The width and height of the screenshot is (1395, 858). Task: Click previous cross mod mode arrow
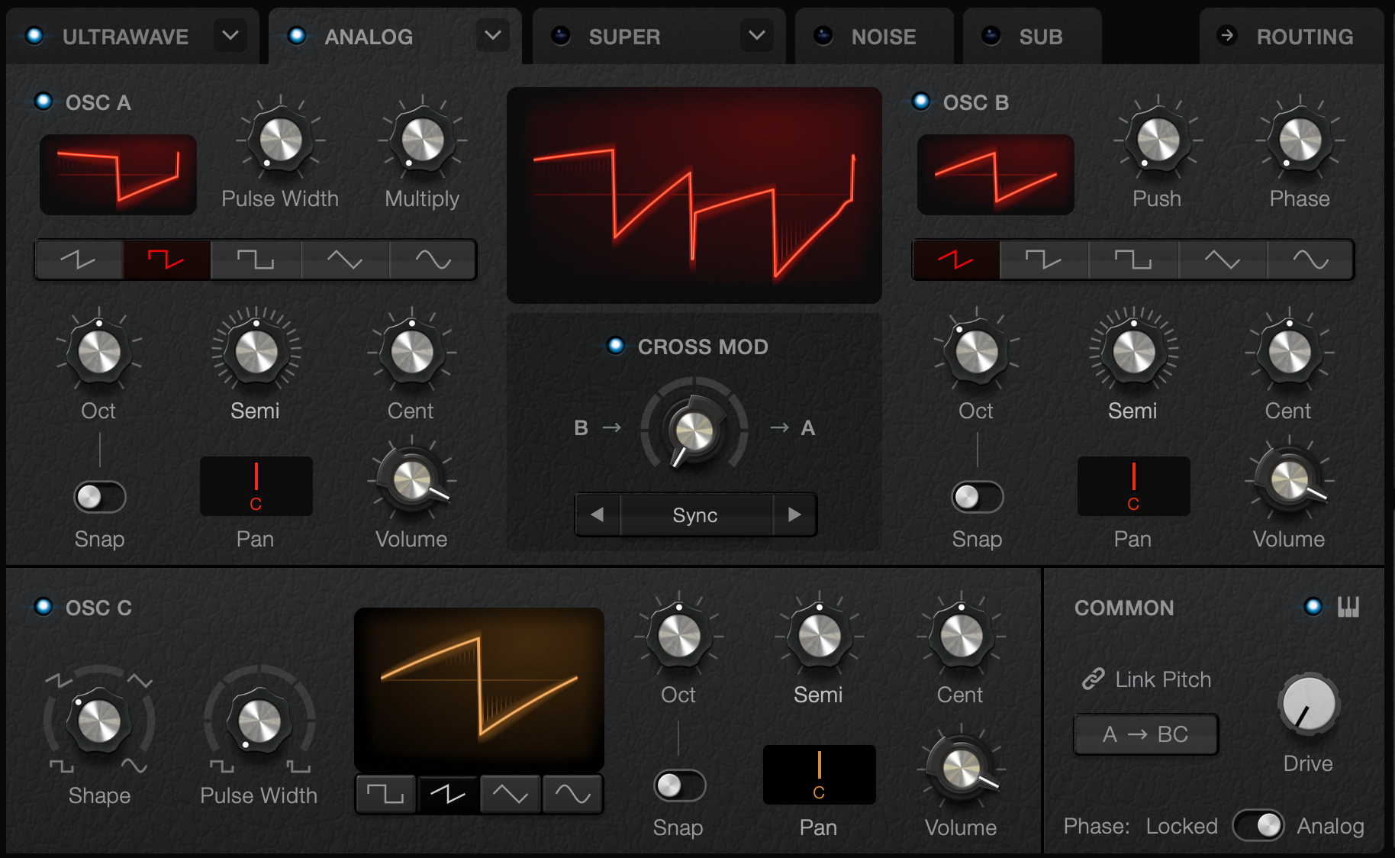pos(598,514)
